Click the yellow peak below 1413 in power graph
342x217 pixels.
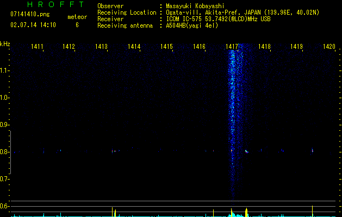(x=113, y=212)
